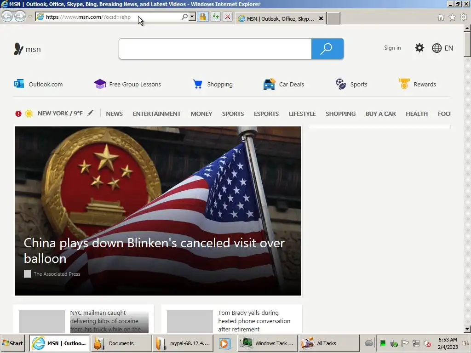Open a new blank tab

pyautogui.click(x=333, y=18)
